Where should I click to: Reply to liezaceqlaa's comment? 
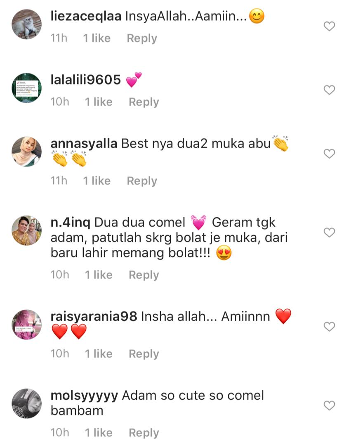(142, 38)
